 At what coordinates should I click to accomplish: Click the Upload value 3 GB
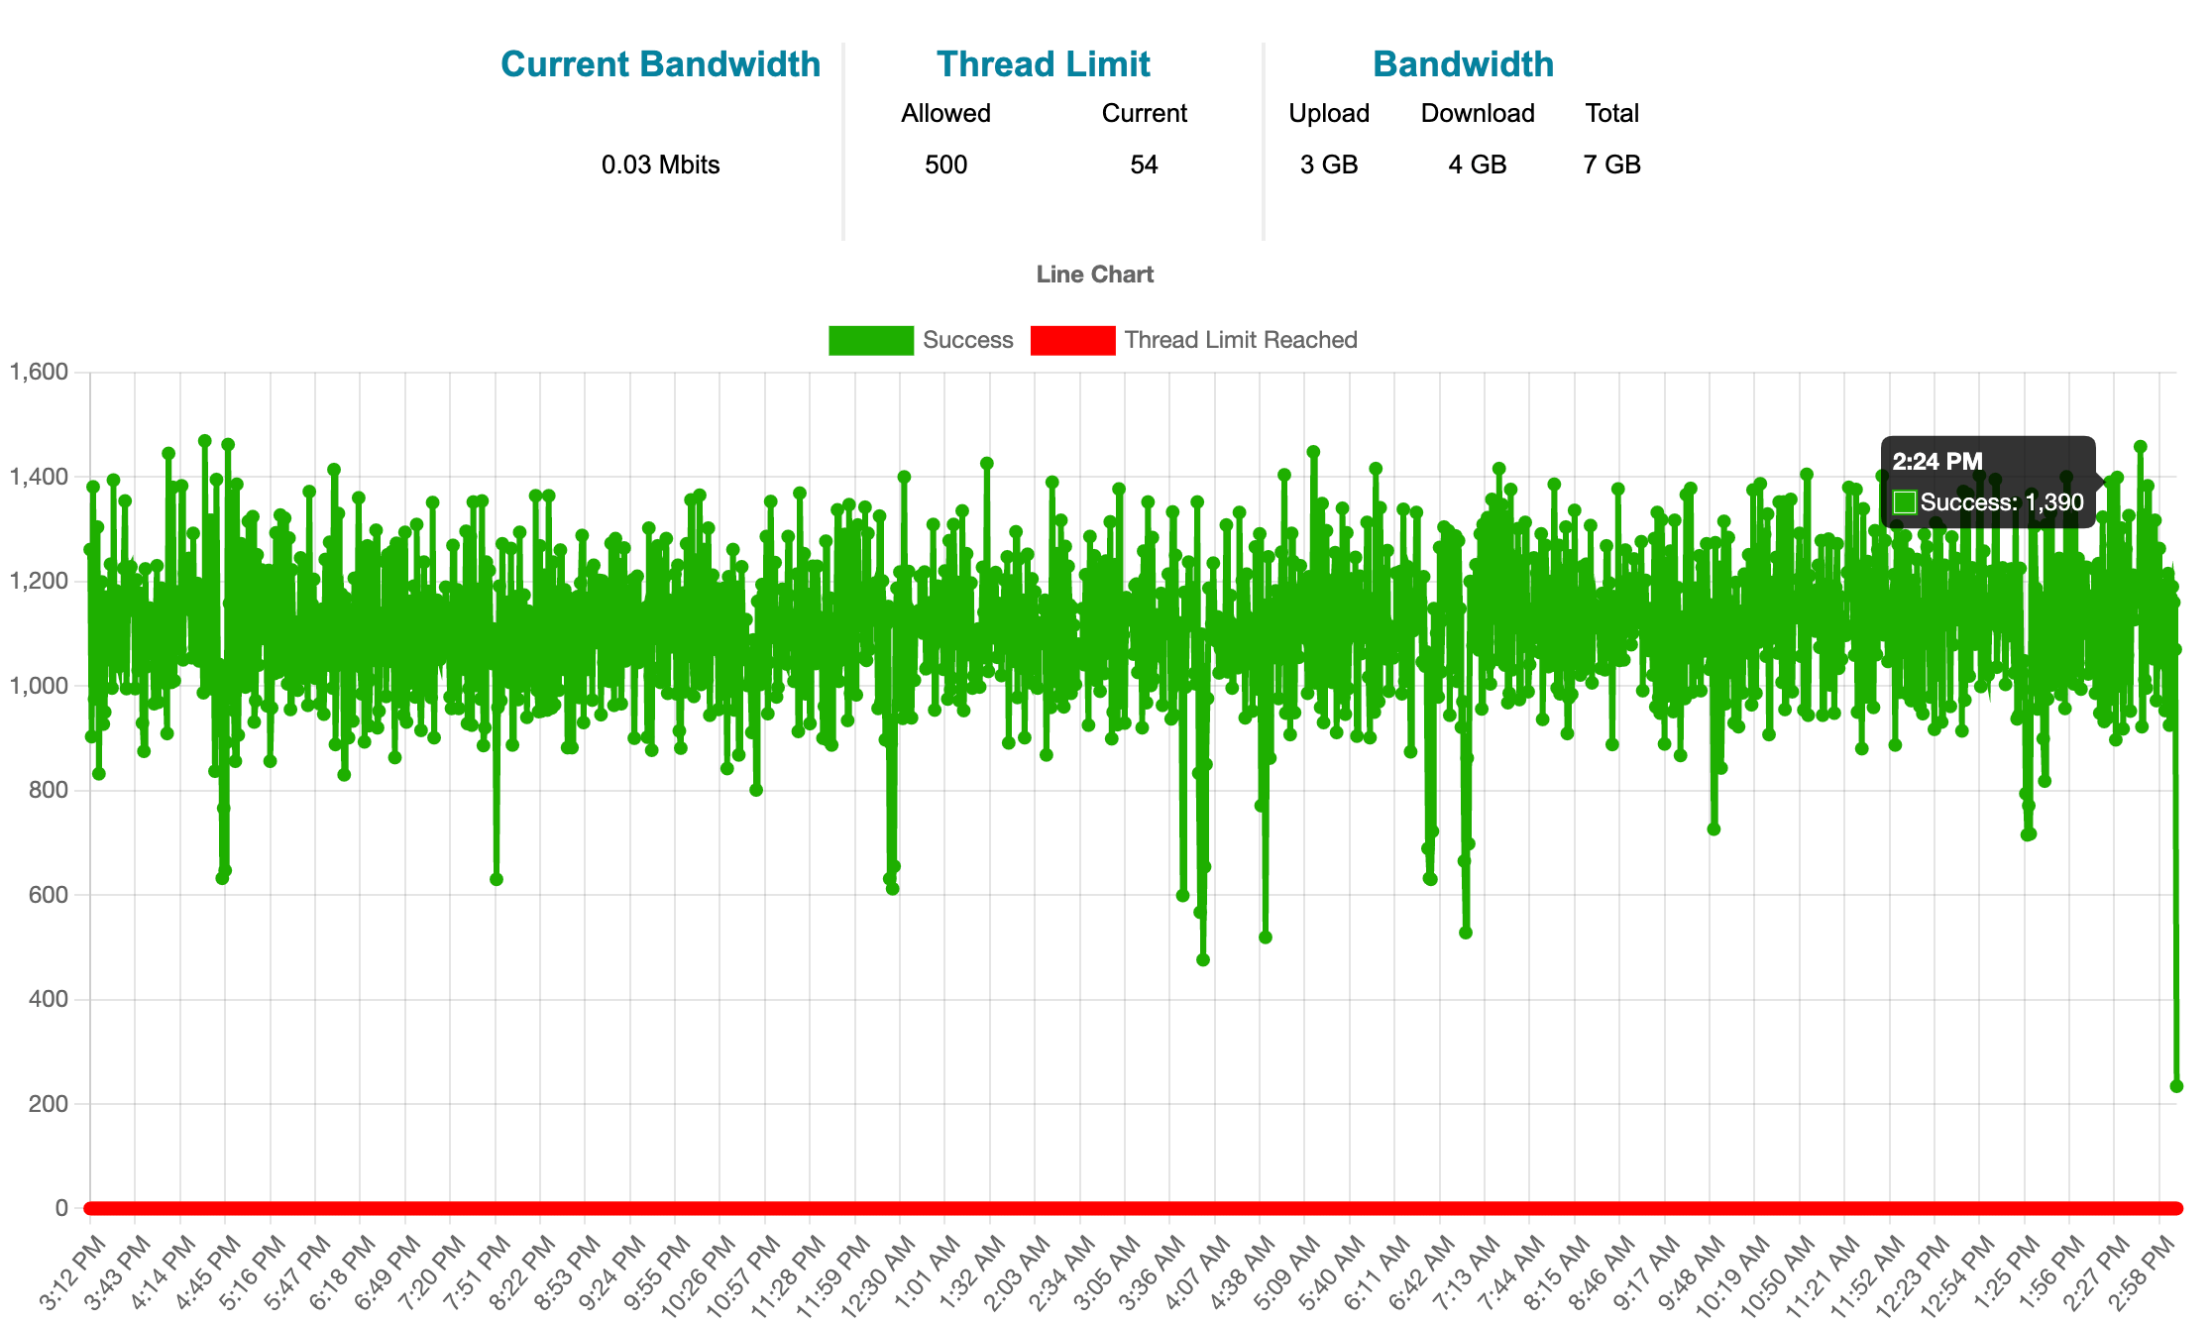1328,165
